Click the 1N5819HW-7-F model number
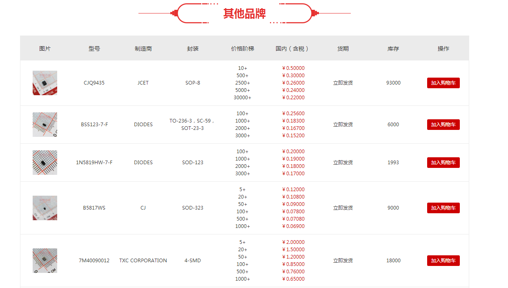 (x=94, y=163)
